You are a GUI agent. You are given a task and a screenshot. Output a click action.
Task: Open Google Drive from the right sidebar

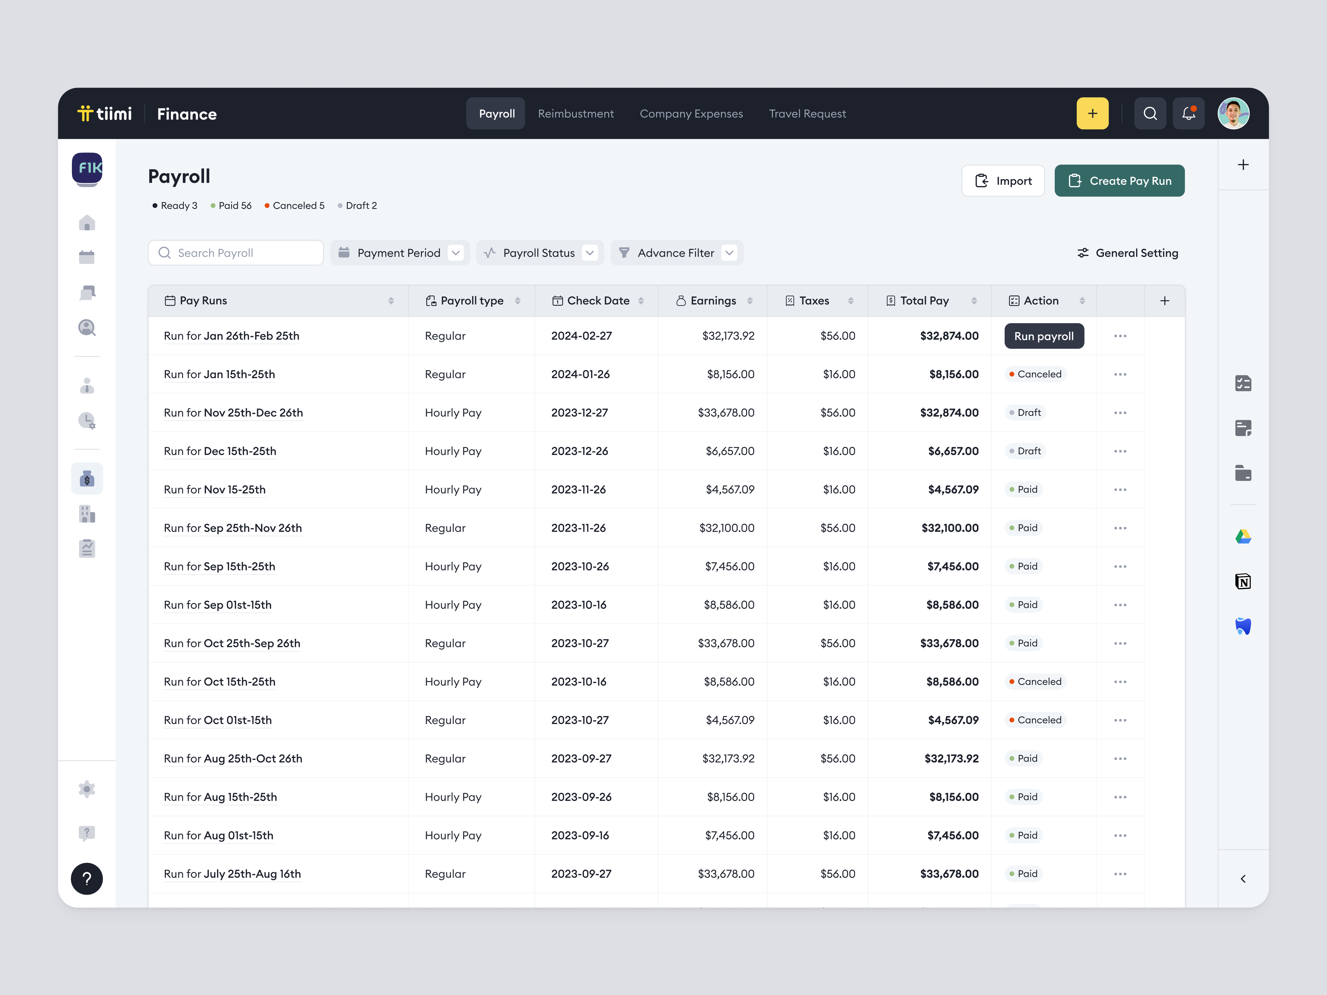(x=1243, y=536)
